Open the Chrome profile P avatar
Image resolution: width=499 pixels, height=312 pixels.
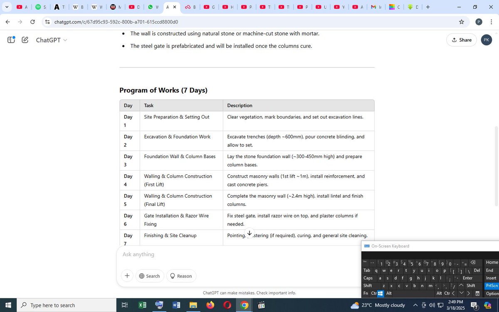click(479, 22)
